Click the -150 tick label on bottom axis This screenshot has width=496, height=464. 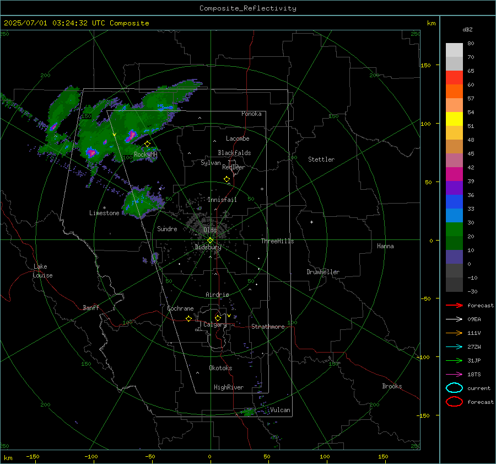tap(33, 456)
